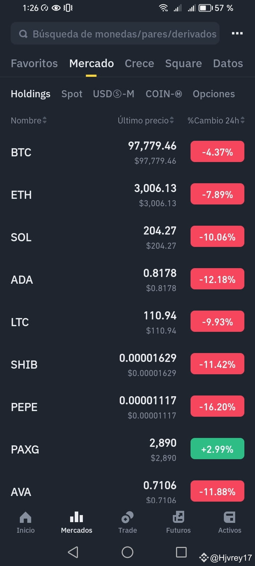The height and width of the screenshot is (566, 255).
Task: Switch to the Favoritos tab
Action: tap(34, 63)
